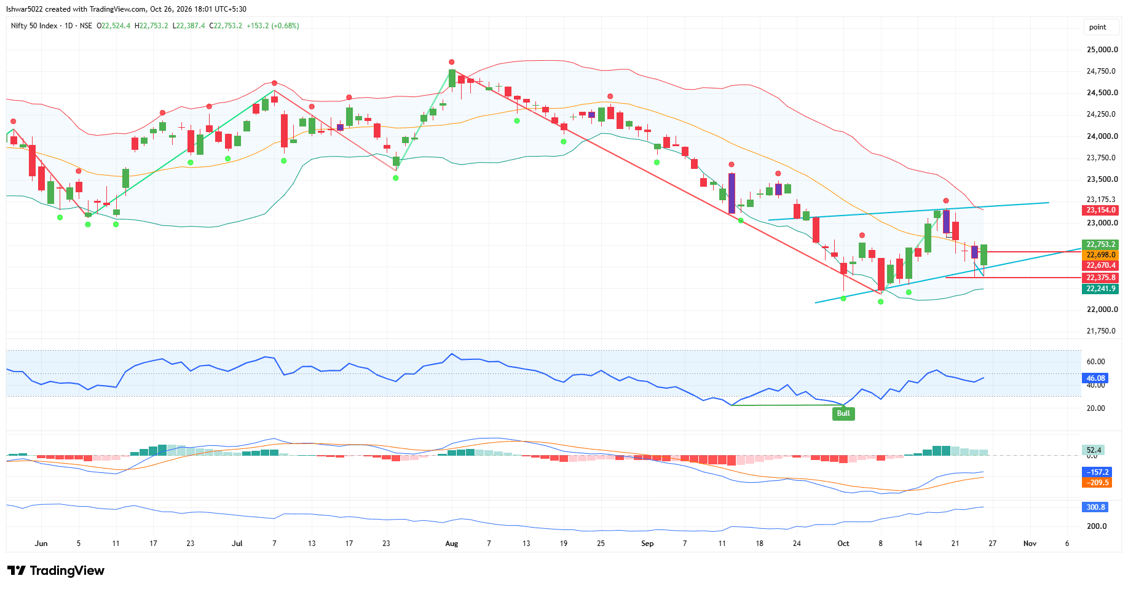This screenshot has height=589, width=1128.
Task: Click the red 22,670.4 price tag
Action: click(x=1100, y=265)
